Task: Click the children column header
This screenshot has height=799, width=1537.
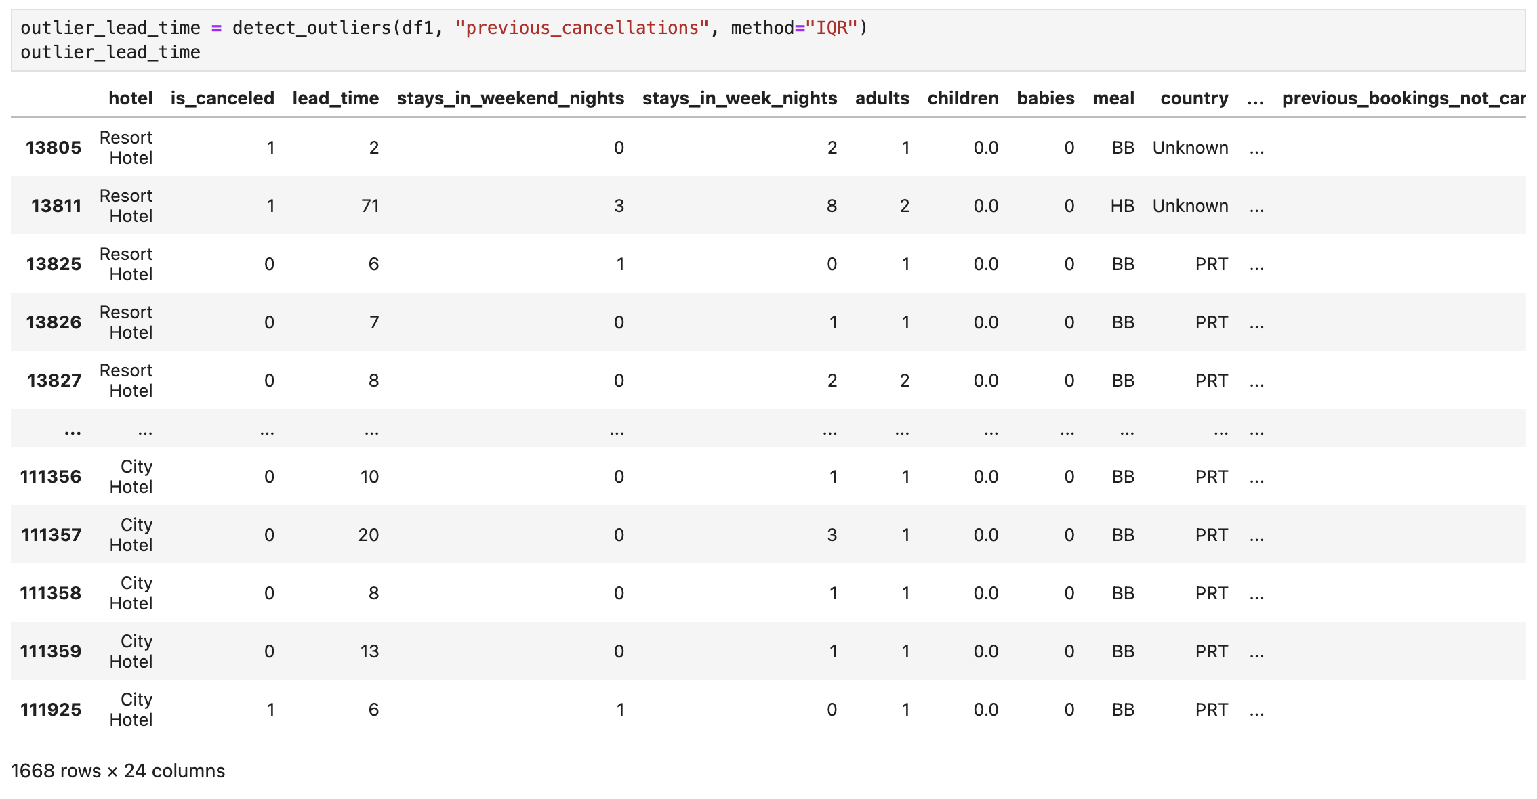Action: click(x=962, y=98)
